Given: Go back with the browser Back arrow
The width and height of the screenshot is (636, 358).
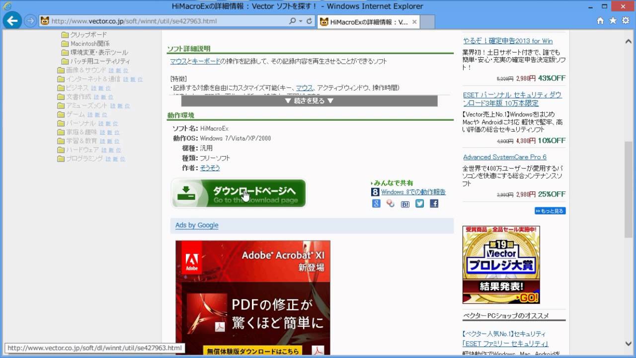Looking at the screenshot, I should [12, 21].
